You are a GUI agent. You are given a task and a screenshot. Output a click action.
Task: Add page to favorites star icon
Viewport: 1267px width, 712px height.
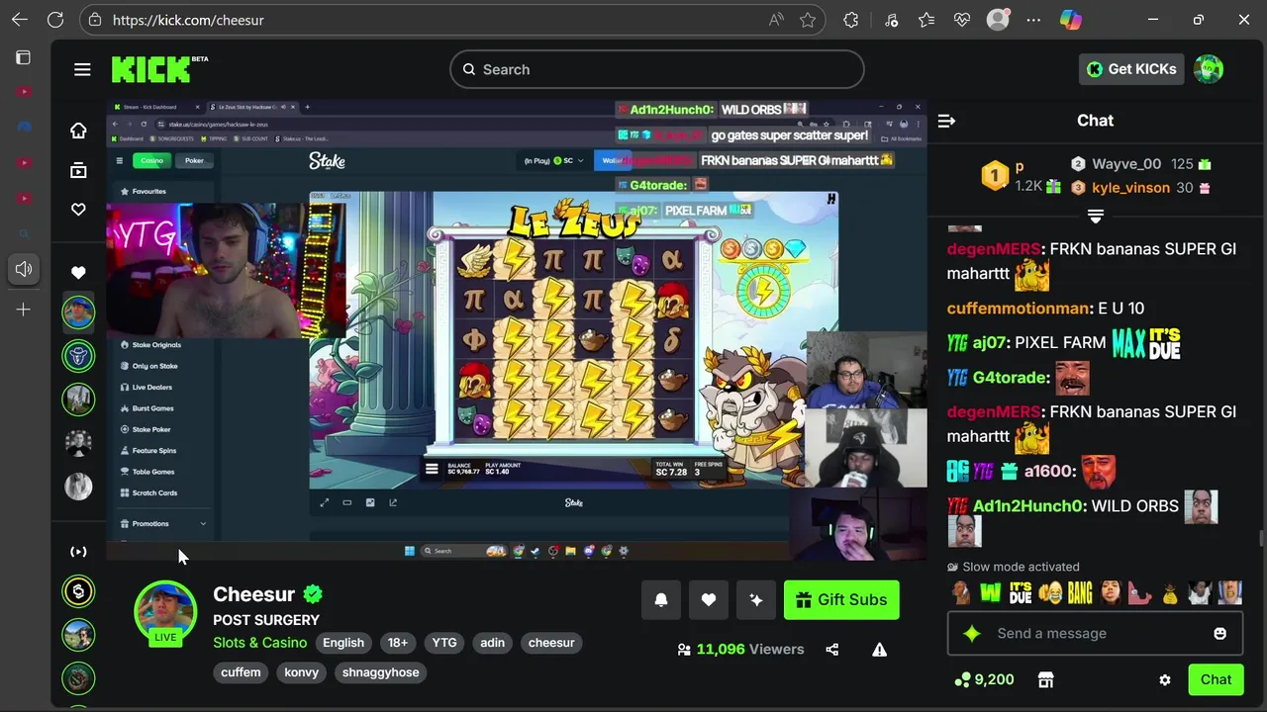coord(808,20)
